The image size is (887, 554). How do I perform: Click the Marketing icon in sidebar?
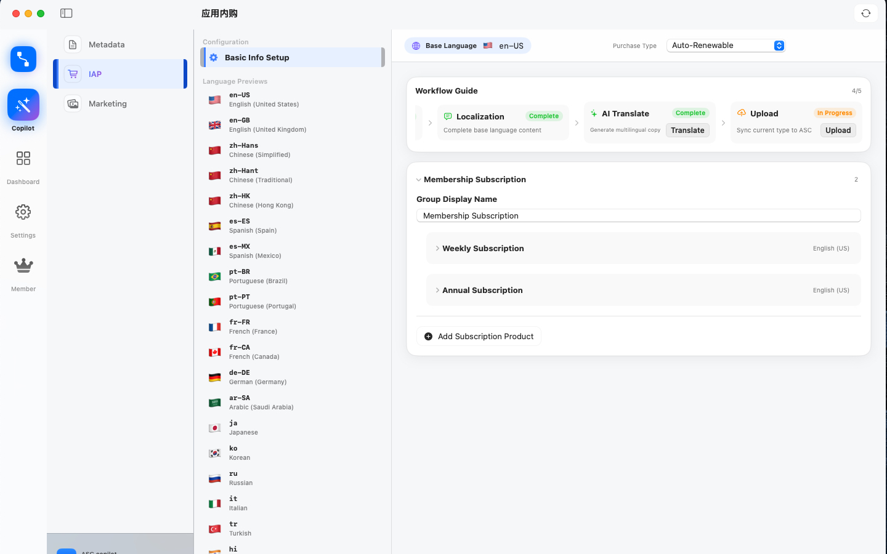coord(73,103)
